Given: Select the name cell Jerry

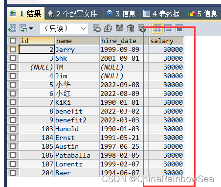Looking at the screenshot, I should pos(77,49).
